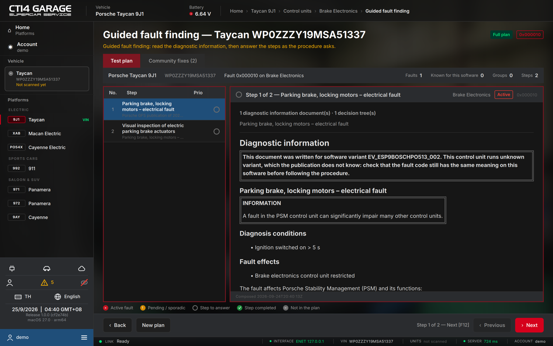Click the Previous step button

click(492, 325)
